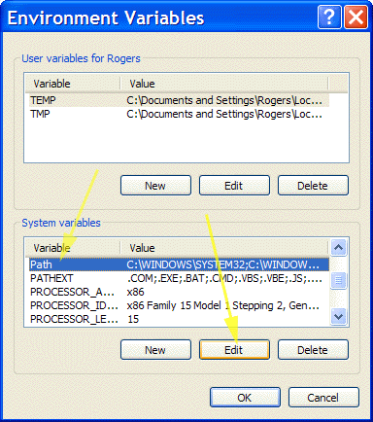Image resolution: width=373 pixels, height=422 pixels.
Task: Click New under System variables
Action: (155, 350)
